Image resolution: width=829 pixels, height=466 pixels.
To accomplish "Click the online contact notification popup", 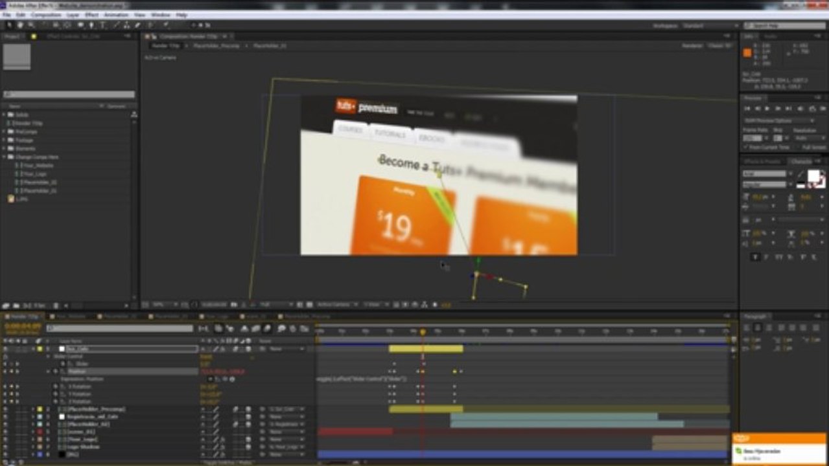I will [x=780, y=449].
